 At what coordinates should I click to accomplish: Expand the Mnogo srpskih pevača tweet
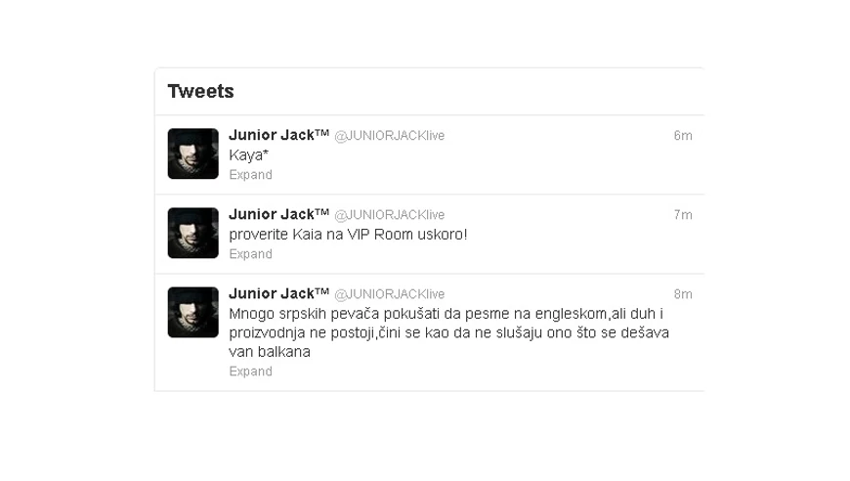pyautogui.click(x=250, y=372)
